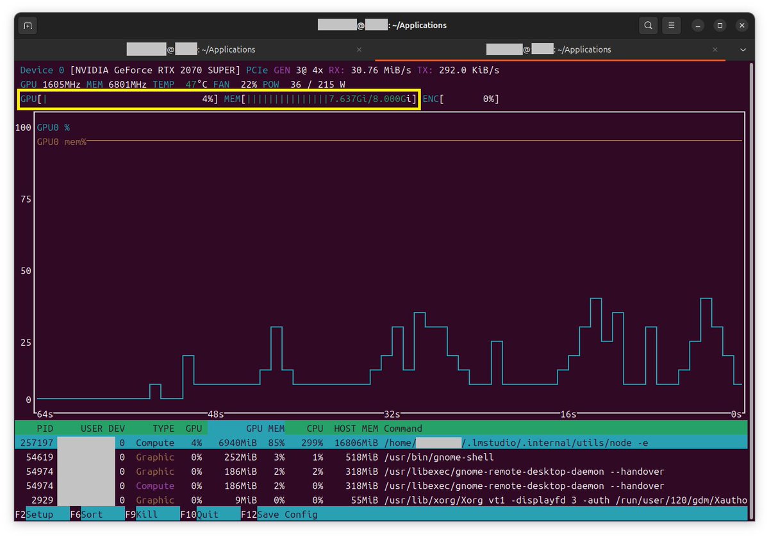Click the ENC bar showing 0%

pos(461,99)
